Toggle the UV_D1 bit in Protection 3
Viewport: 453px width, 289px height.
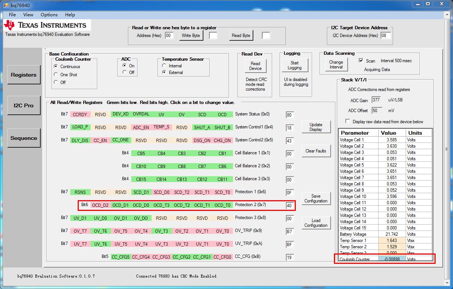point(80,218)
